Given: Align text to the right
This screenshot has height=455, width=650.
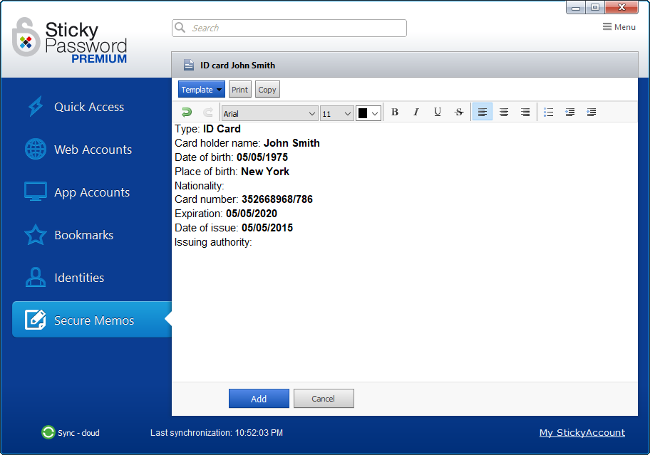Looking at the screenshot, I should tap(525, 113).
